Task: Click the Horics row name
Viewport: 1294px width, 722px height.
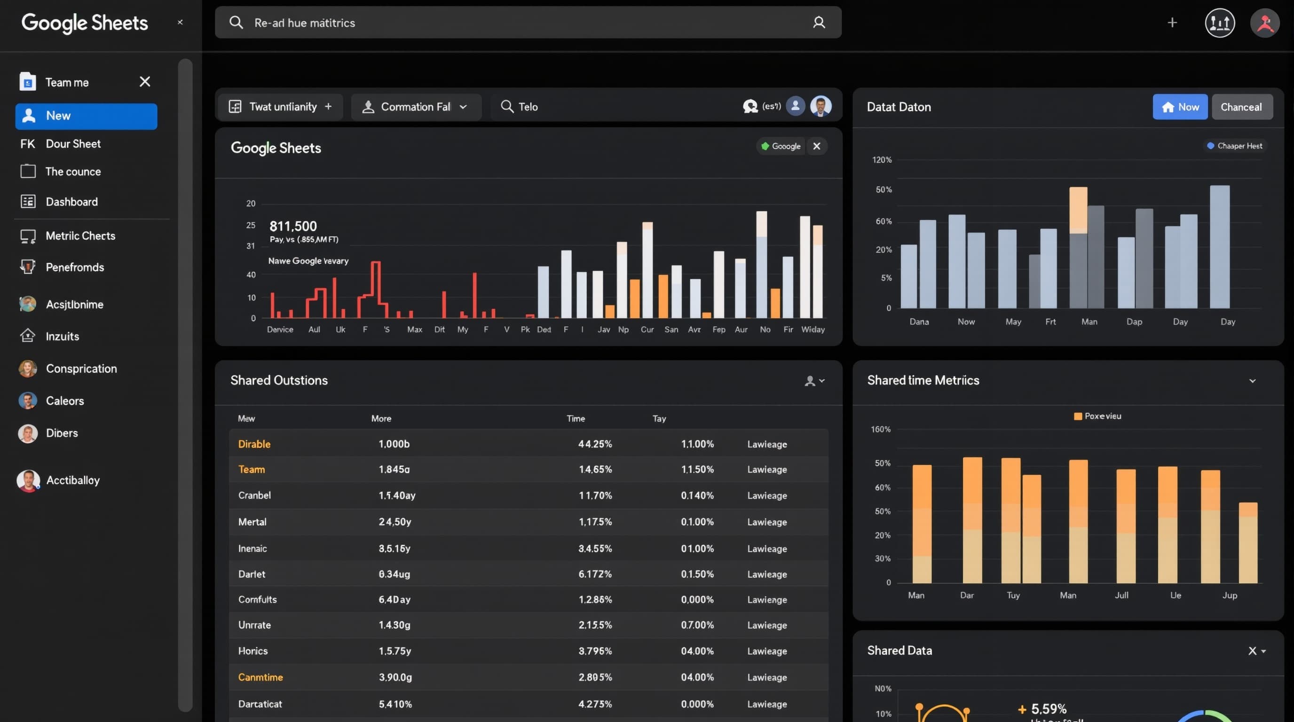Action: tap(252, 651)
